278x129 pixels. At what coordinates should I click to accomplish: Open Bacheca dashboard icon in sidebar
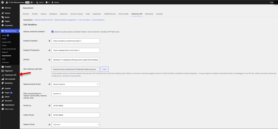tap(3, 8)
